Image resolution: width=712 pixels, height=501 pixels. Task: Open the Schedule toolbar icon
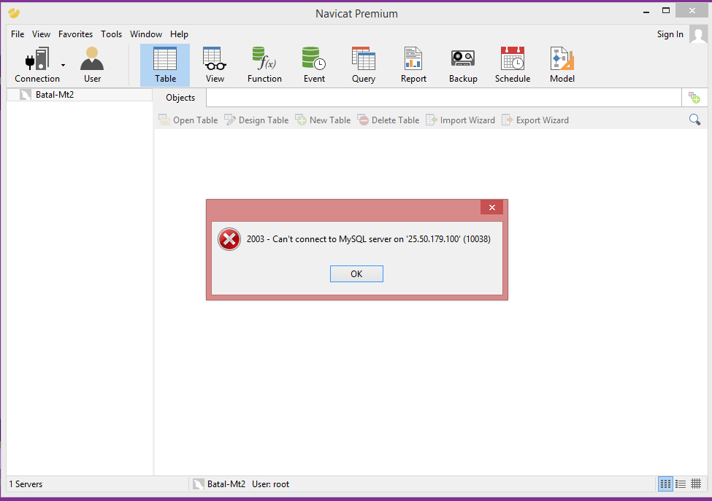513,65
